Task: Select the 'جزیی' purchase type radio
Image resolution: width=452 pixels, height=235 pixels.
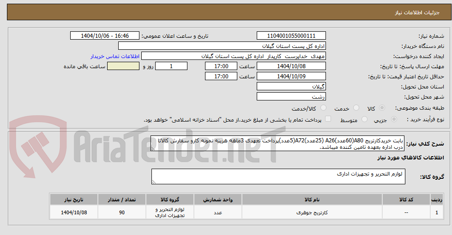Action: click(x=394, y=119)
